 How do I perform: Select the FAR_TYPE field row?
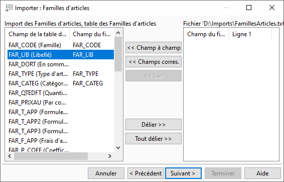pyautogui.click(x=61, y=74)
